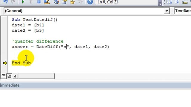Click the 'Ln 6, Col 21' position indicator
Screen dimensions: 191x107
[108, 2]
